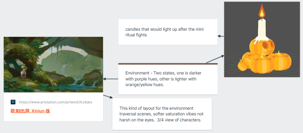Click the hat-wearing character in forest image

(x=23, y=73)
